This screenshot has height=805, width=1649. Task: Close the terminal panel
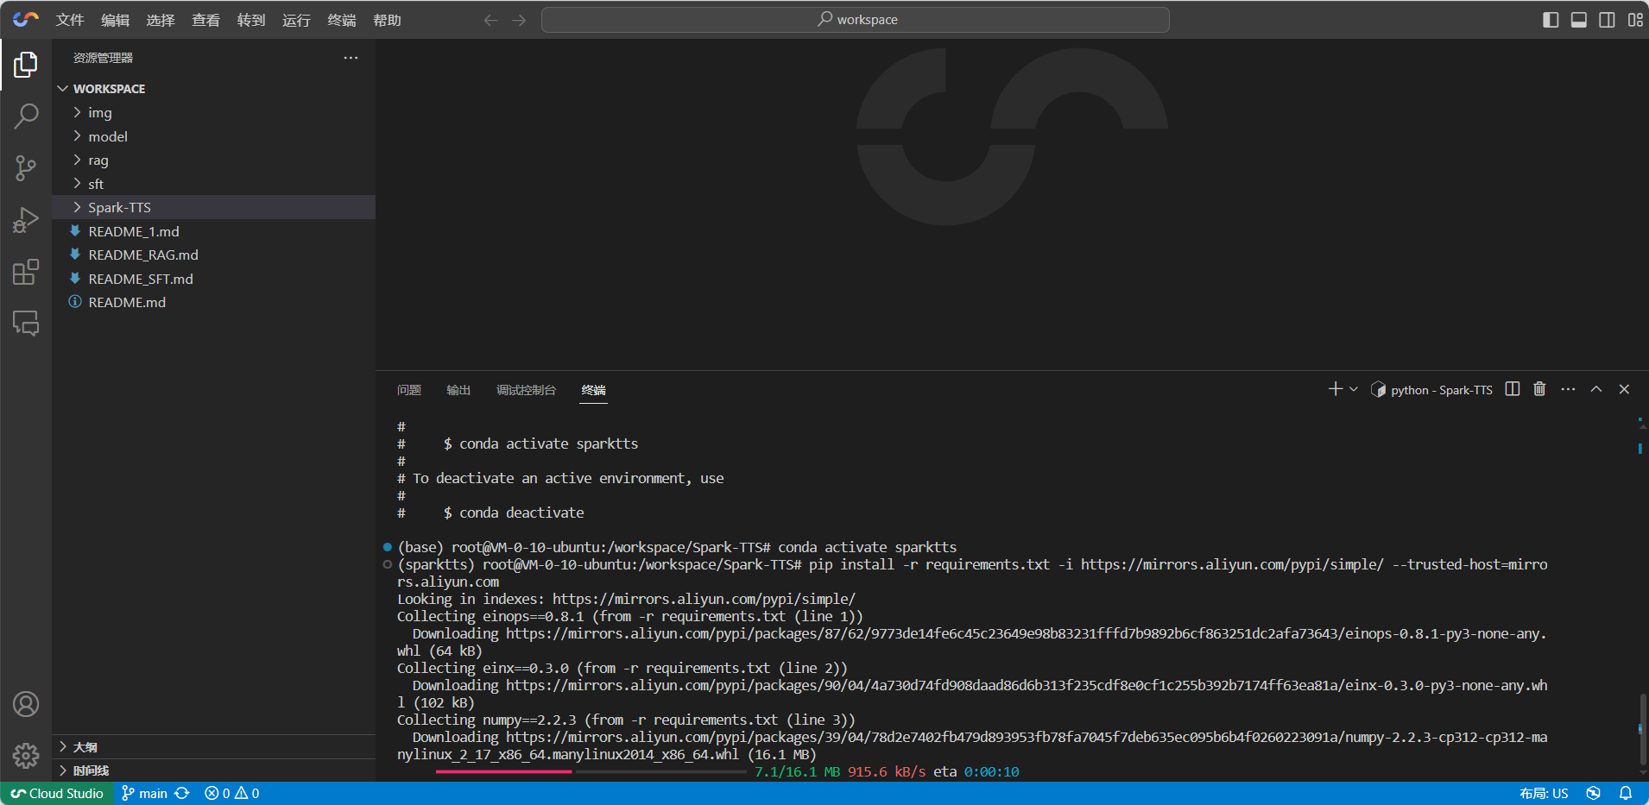pyautogui.click(x=1624, y=389)
